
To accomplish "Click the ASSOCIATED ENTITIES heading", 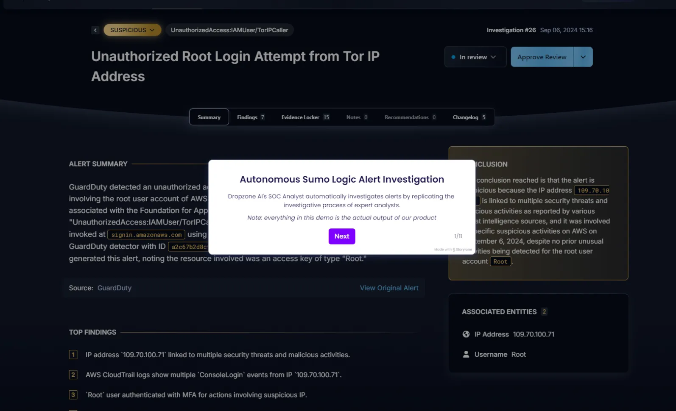I will coord(499,312).
